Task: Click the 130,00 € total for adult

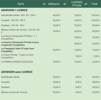Action: (x=95, y=15)
